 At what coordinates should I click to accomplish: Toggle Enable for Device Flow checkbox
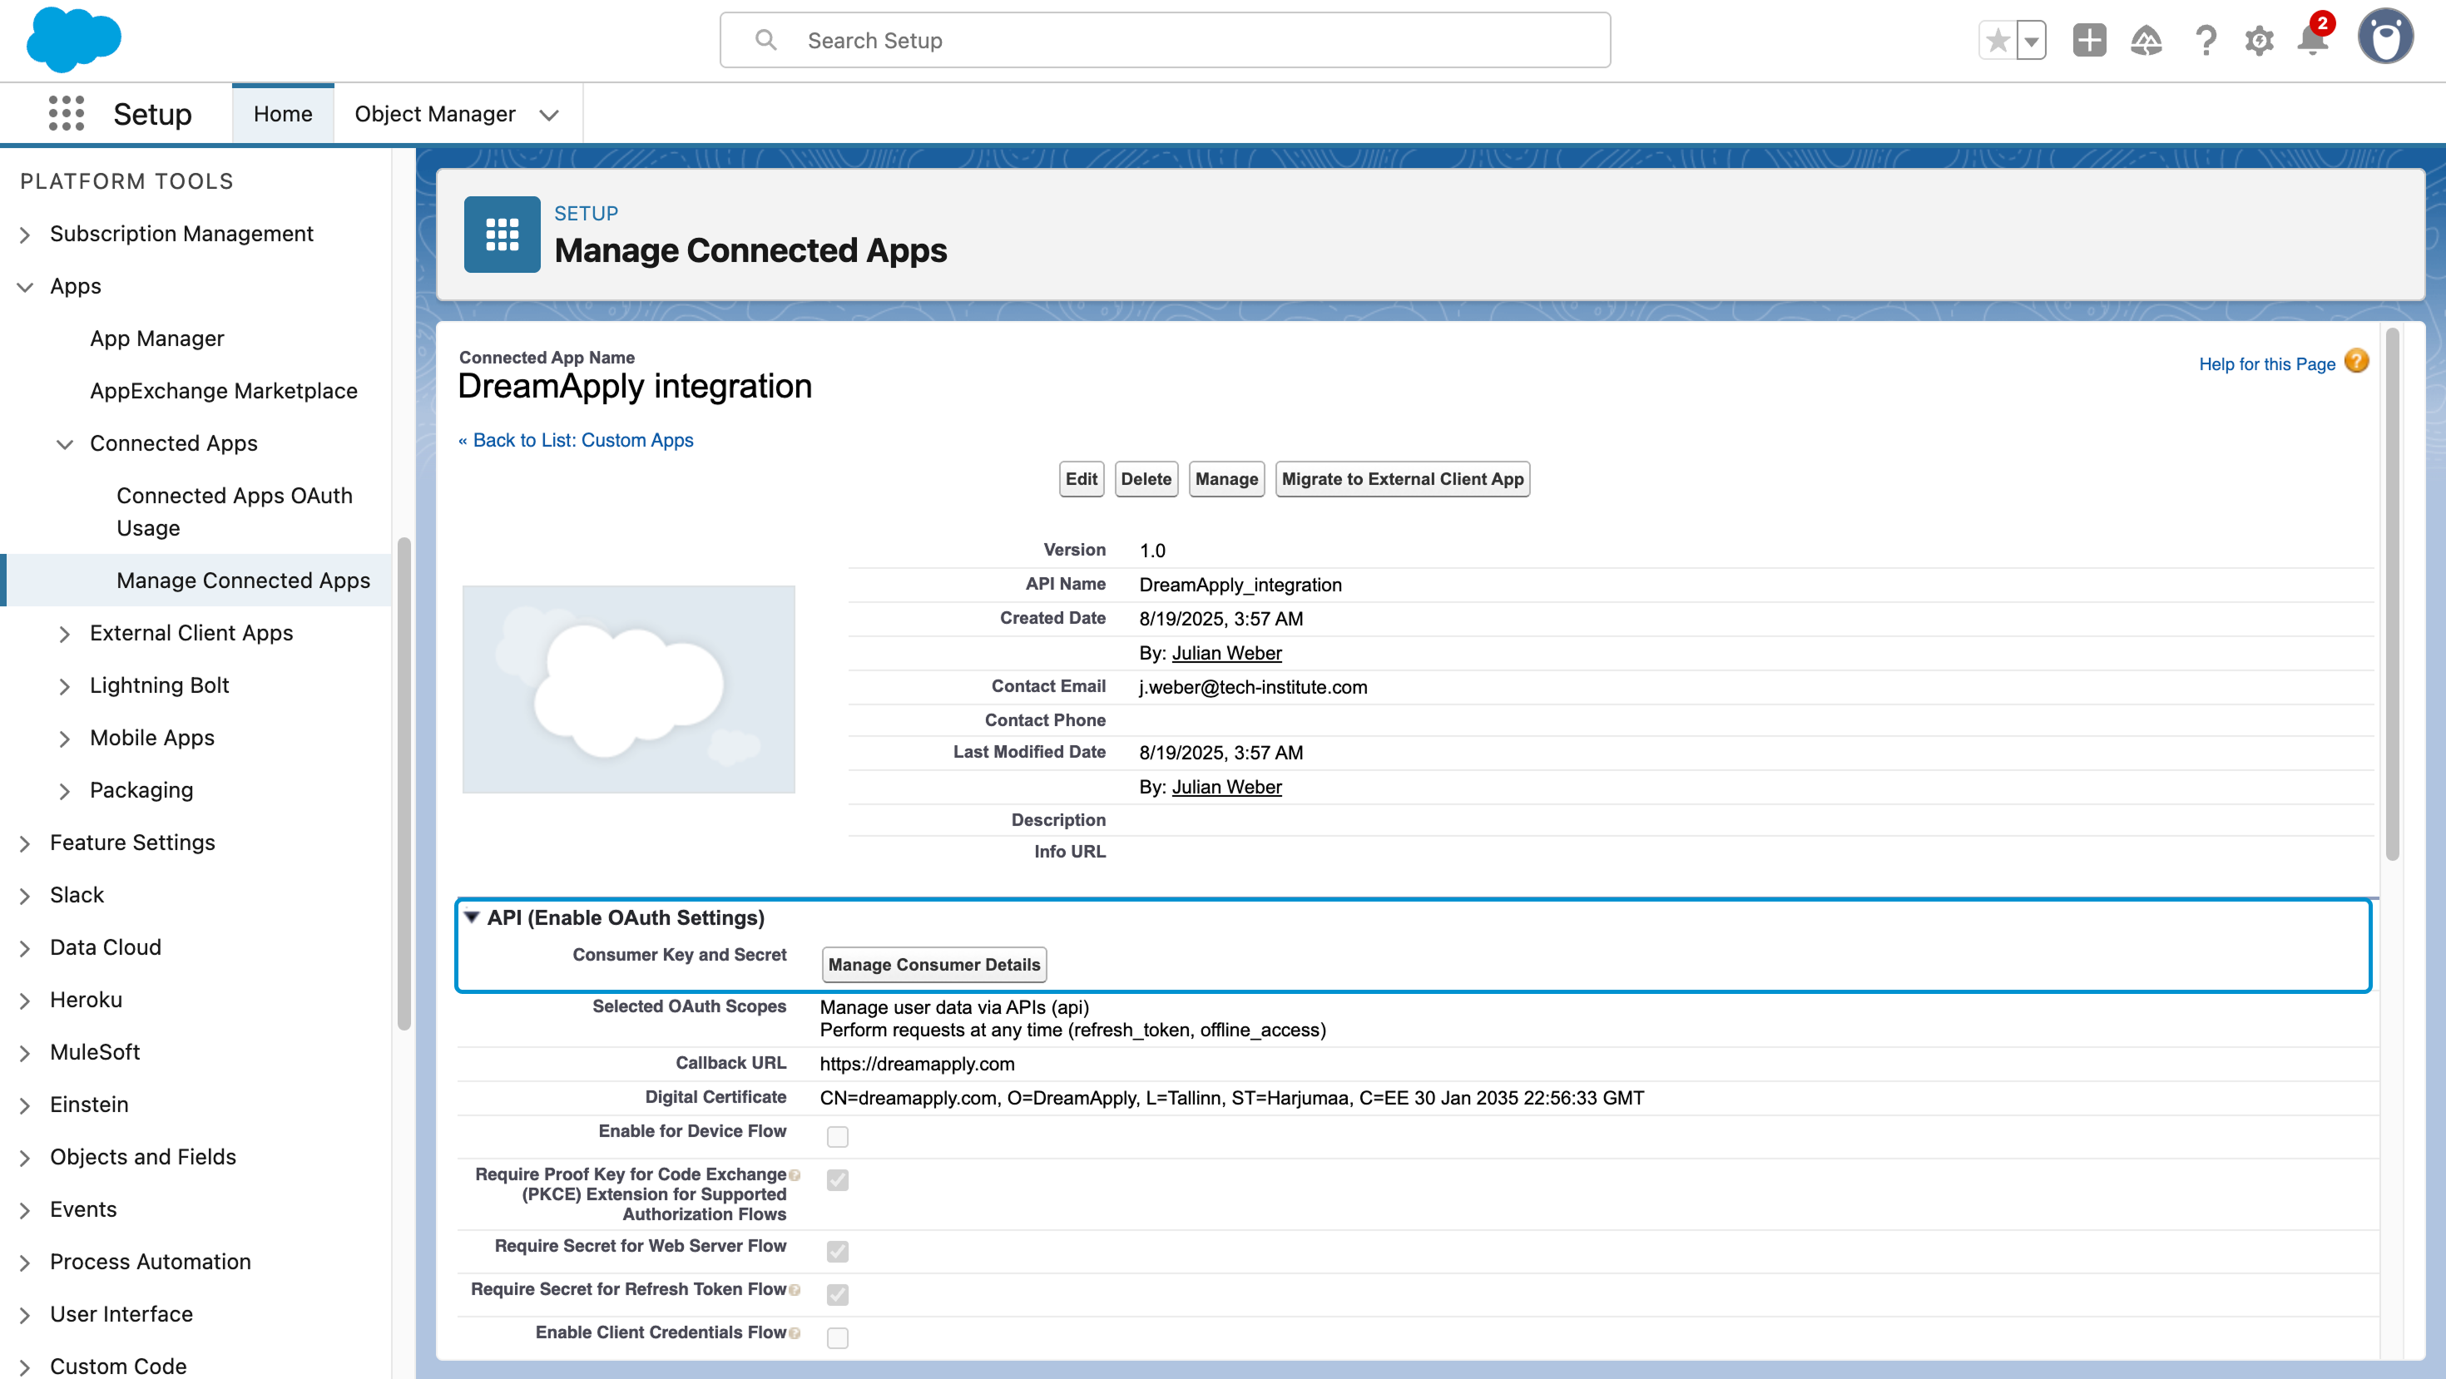[x=838, y=1136]
